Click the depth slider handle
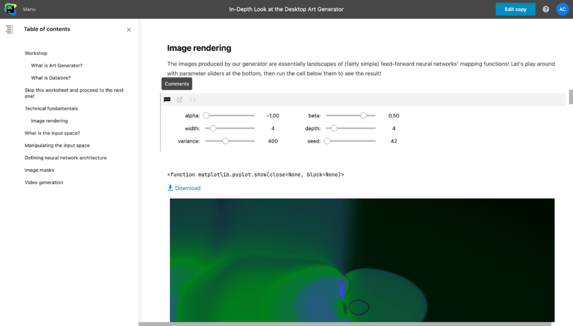The width and height of the screenshot is (573, 326). [334, 128]
